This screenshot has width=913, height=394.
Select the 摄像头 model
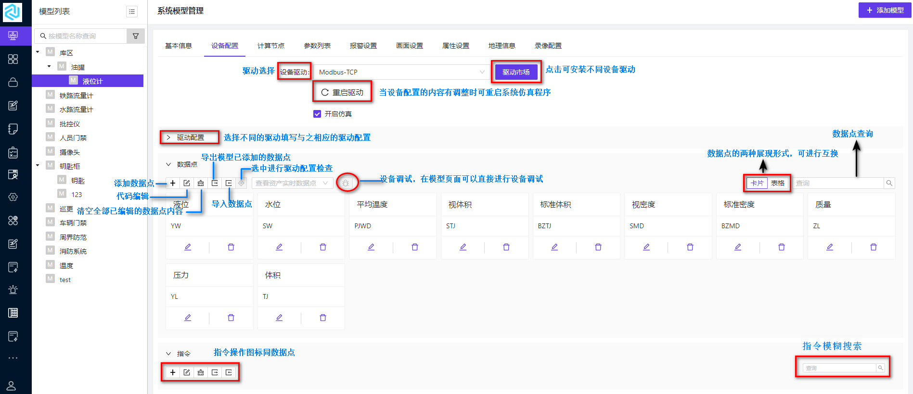pyautogui.click(x=70, y=152)
